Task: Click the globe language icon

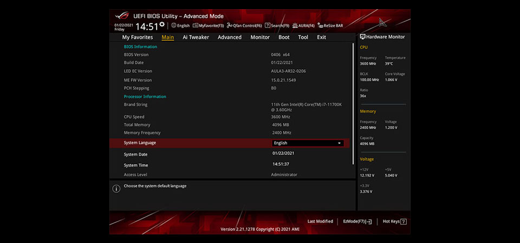Action: point(173,25)
